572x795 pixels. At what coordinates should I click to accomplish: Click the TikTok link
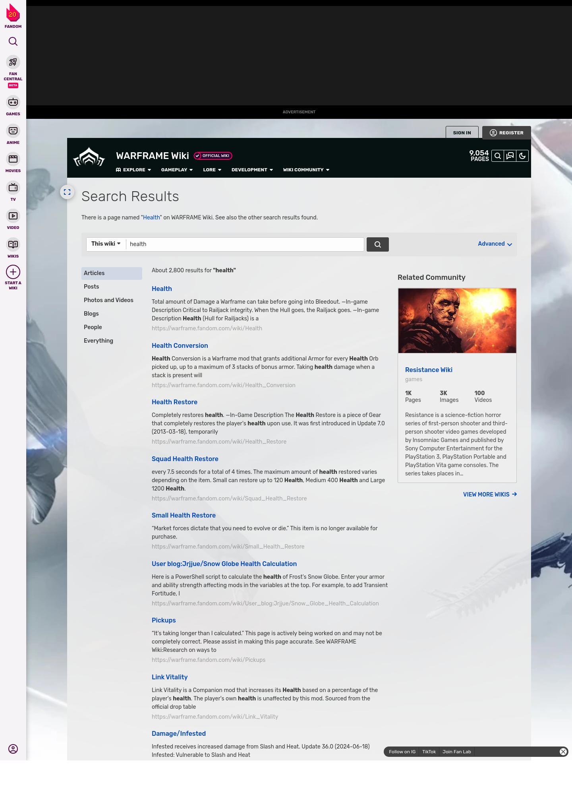tap(429, 752)
